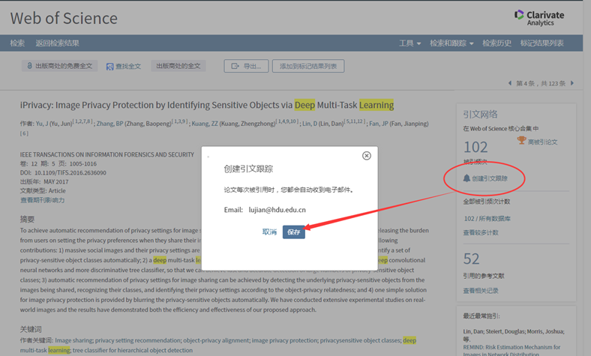The width and height of the screenshot is (591, 356).
Task: Open author link Yu, J
Action: tap(42, 124)
